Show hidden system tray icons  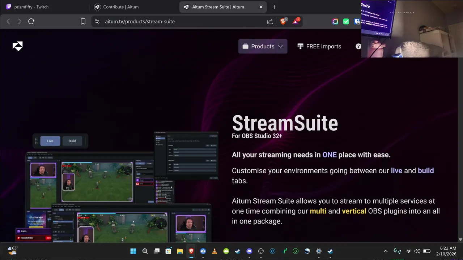(386, 251)
